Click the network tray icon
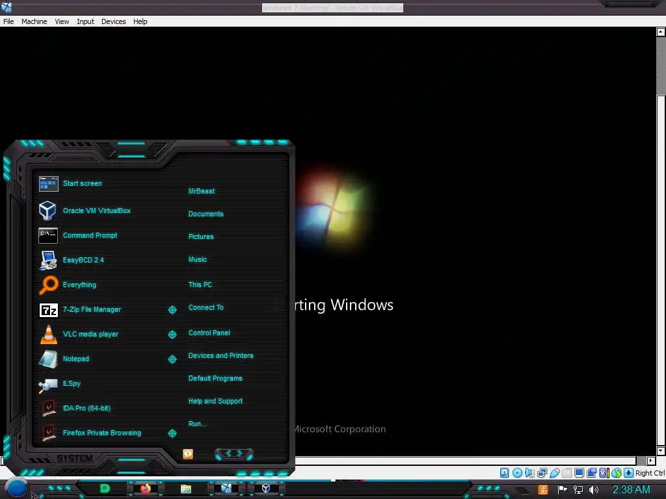Screen dimensions: 666x499 pyautogui.click(x=578, y=490)
